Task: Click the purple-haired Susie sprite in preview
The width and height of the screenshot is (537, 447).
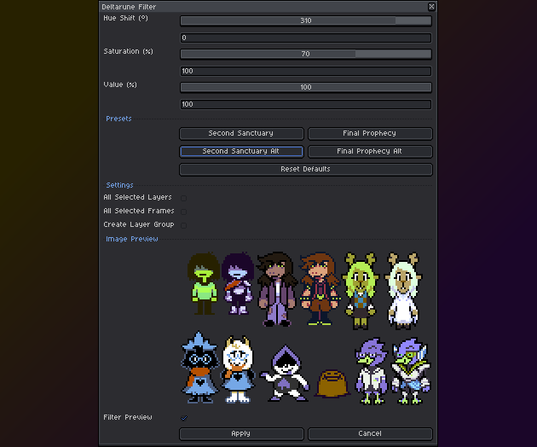Action: click(x=238, y=283)
